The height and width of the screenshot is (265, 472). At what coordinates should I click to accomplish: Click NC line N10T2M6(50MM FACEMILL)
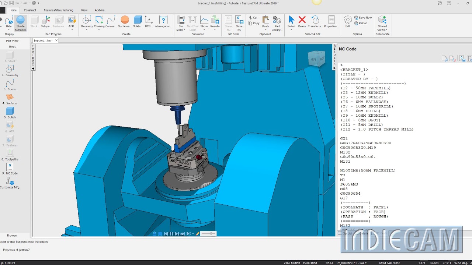[x=368, y=171]
